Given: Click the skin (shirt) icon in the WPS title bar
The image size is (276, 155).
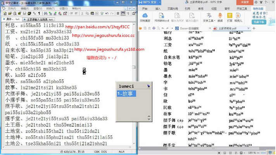Looking at the screenshot, I should [261, 2].
